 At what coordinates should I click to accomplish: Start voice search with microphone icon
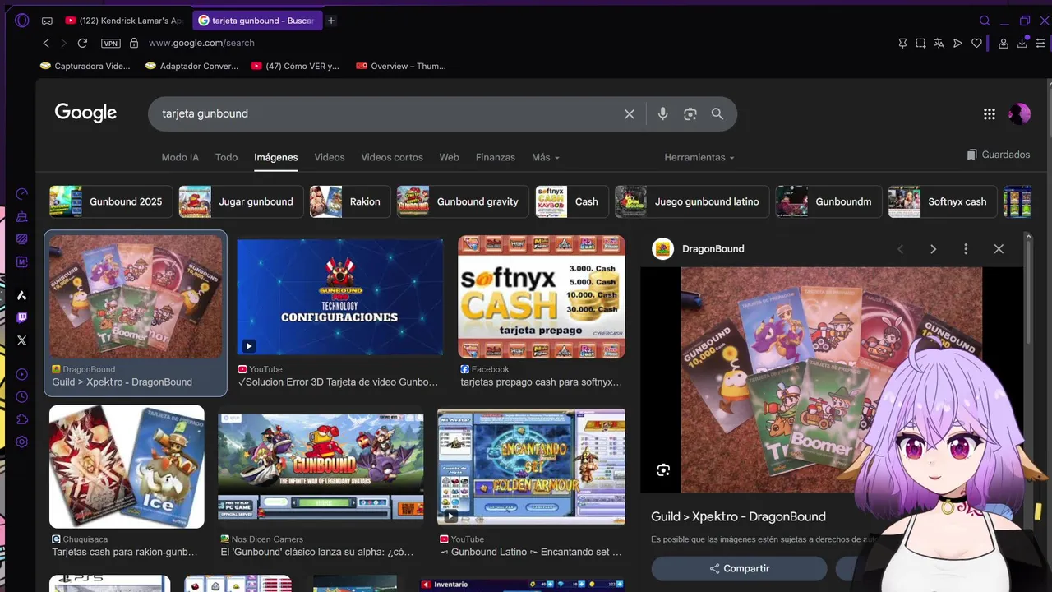662,114
